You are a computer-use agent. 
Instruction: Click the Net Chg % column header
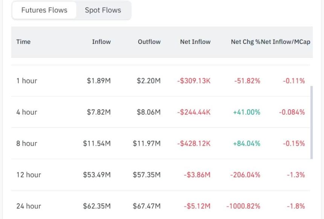(246, 42)
